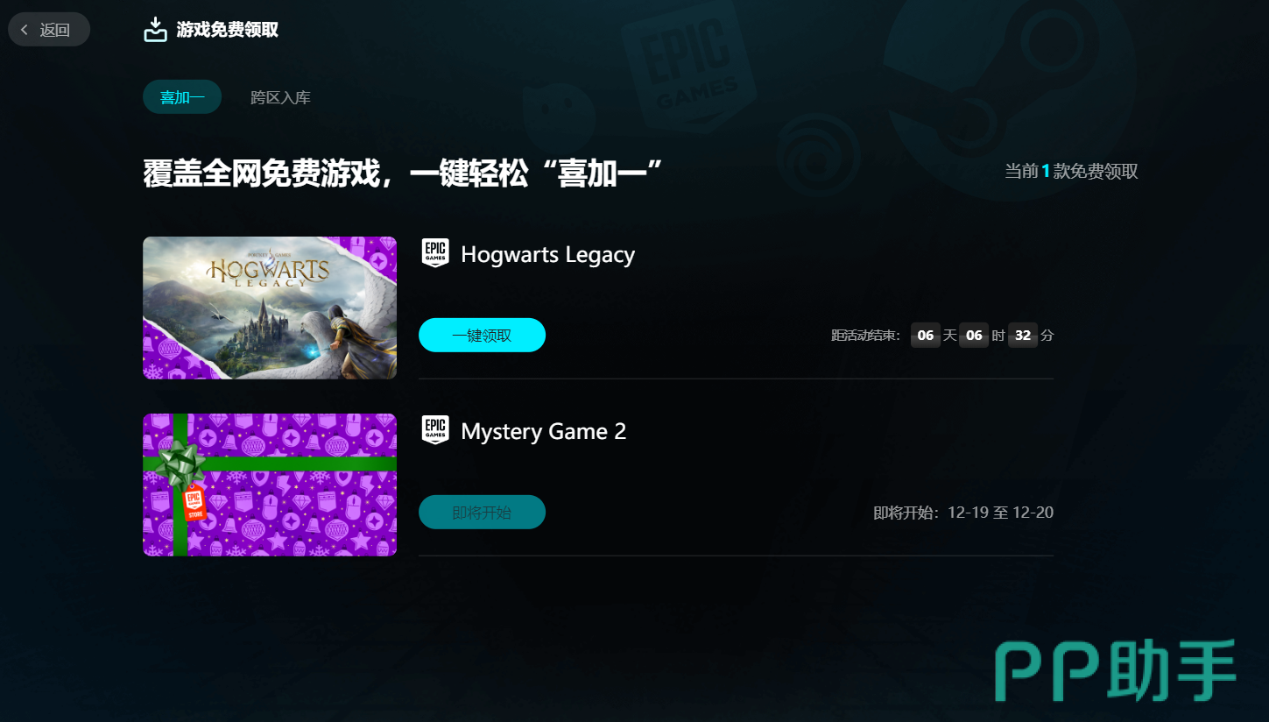
Task: Click the Hogwarts Legacy game title
Action: click(x=547, y=255)
